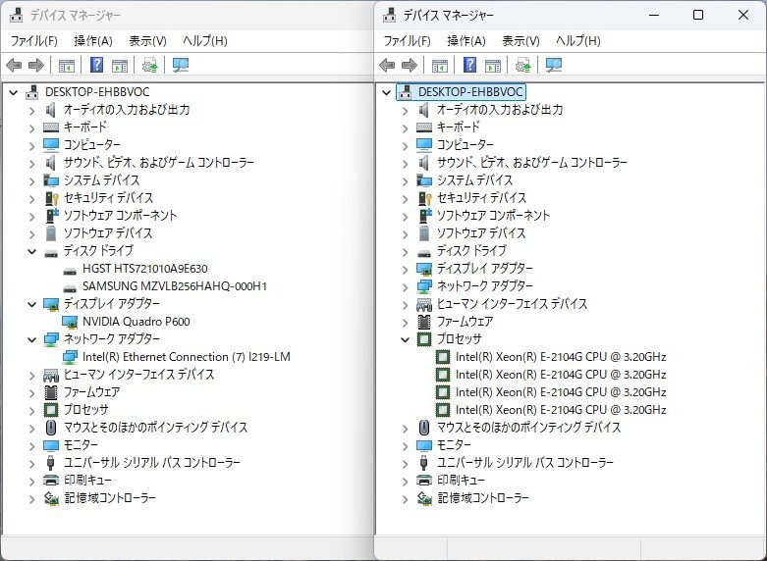Click Back arrow in left Device Manager toolbar
Screen dimensions: 767x561
point(14,65)
